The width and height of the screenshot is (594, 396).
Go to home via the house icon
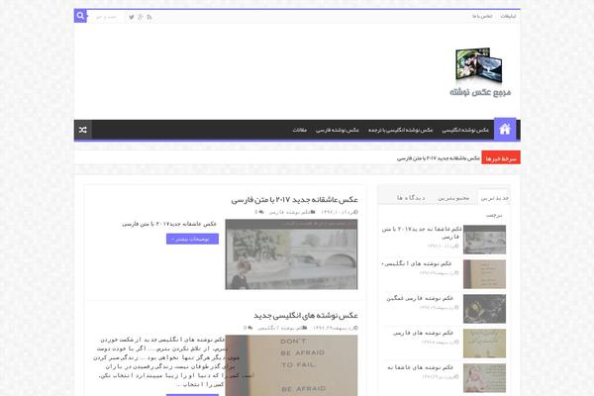coord(505,130)
